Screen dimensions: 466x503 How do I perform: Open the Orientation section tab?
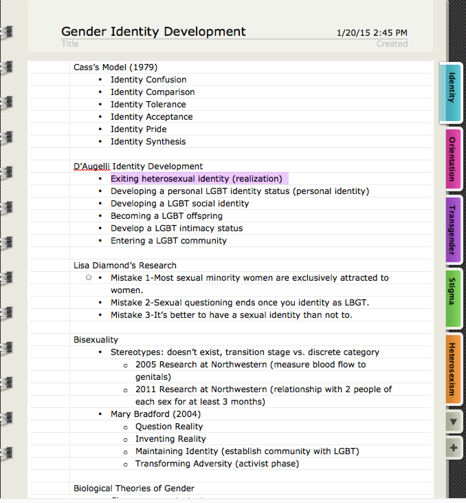click(452, 159)
